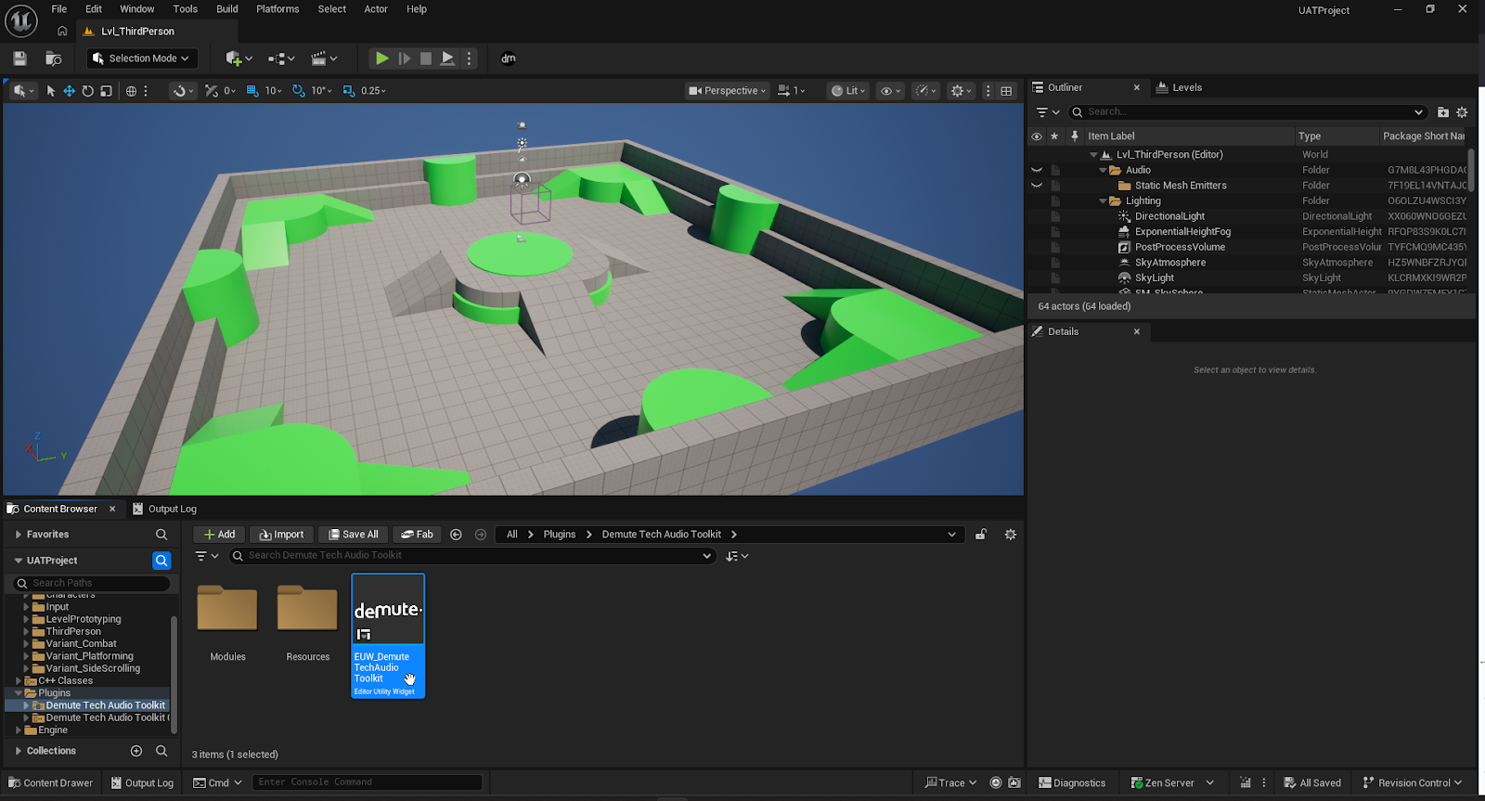Click the Demute dm toolbar icon

tap(509, 58)
